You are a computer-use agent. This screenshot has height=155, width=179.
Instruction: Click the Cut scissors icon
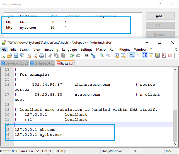50,55
